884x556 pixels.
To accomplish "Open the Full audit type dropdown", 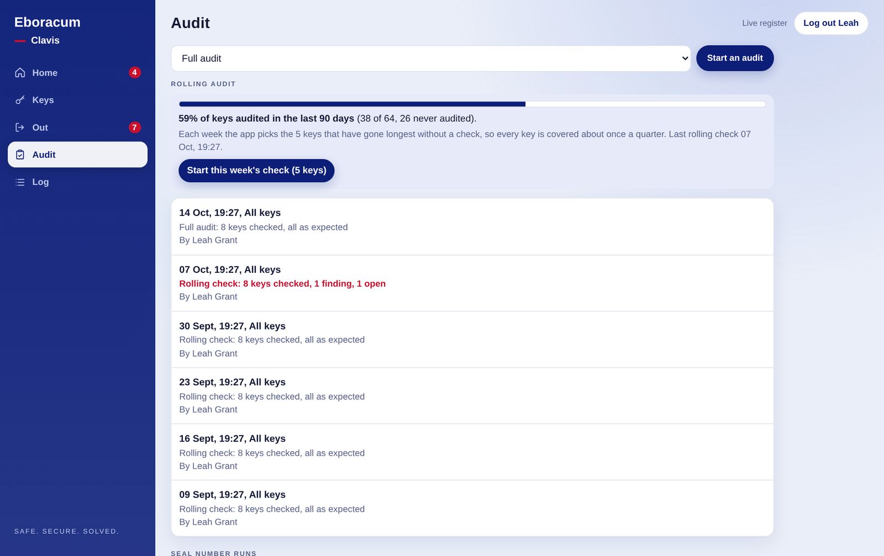I will coord(430,59).
